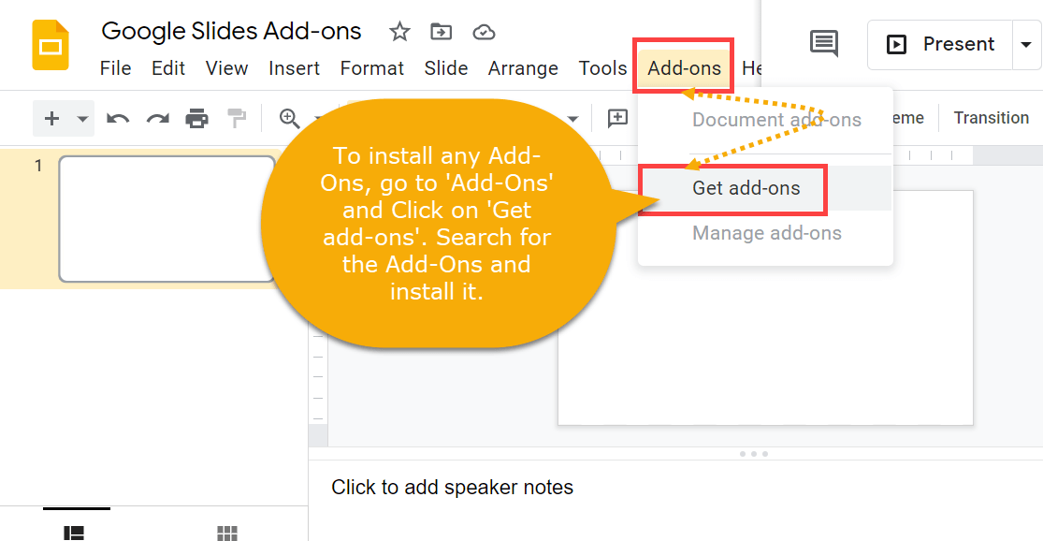Start the presentation with Present button
This screenshot has height=541, width=1043.
940,45
